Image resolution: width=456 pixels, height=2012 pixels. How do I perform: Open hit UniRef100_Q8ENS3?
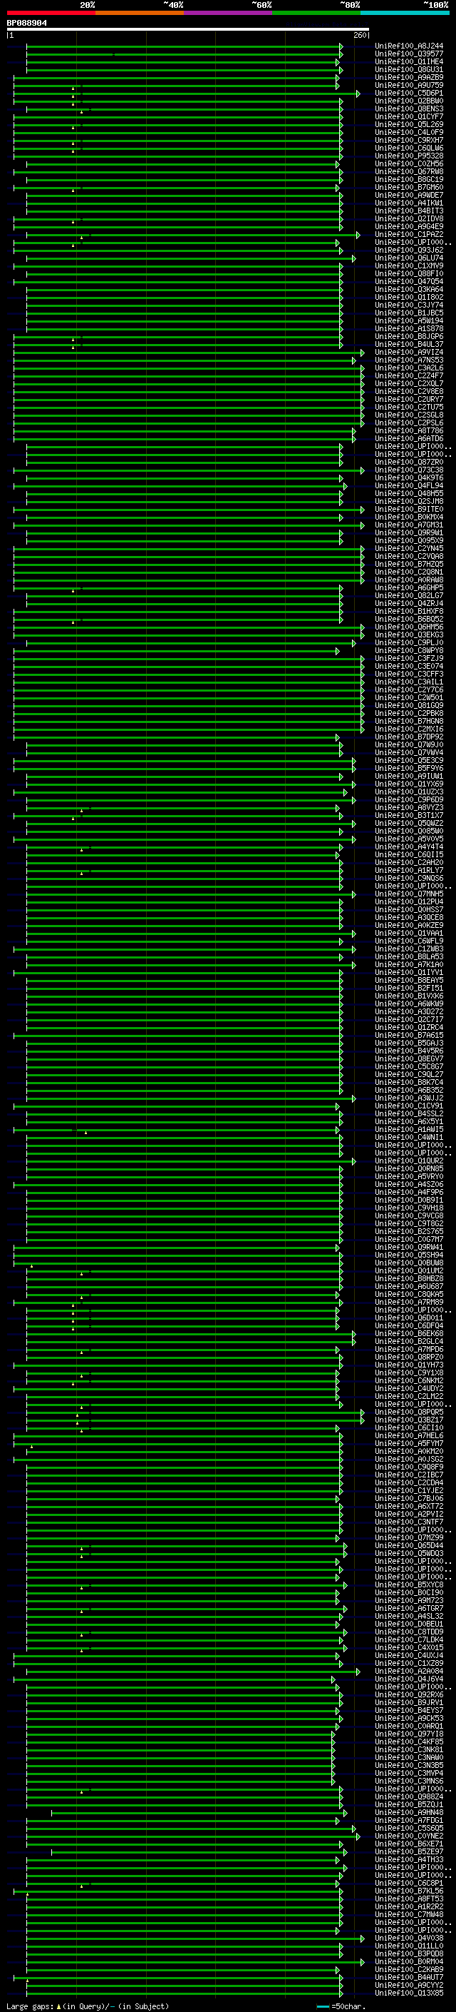409,109
